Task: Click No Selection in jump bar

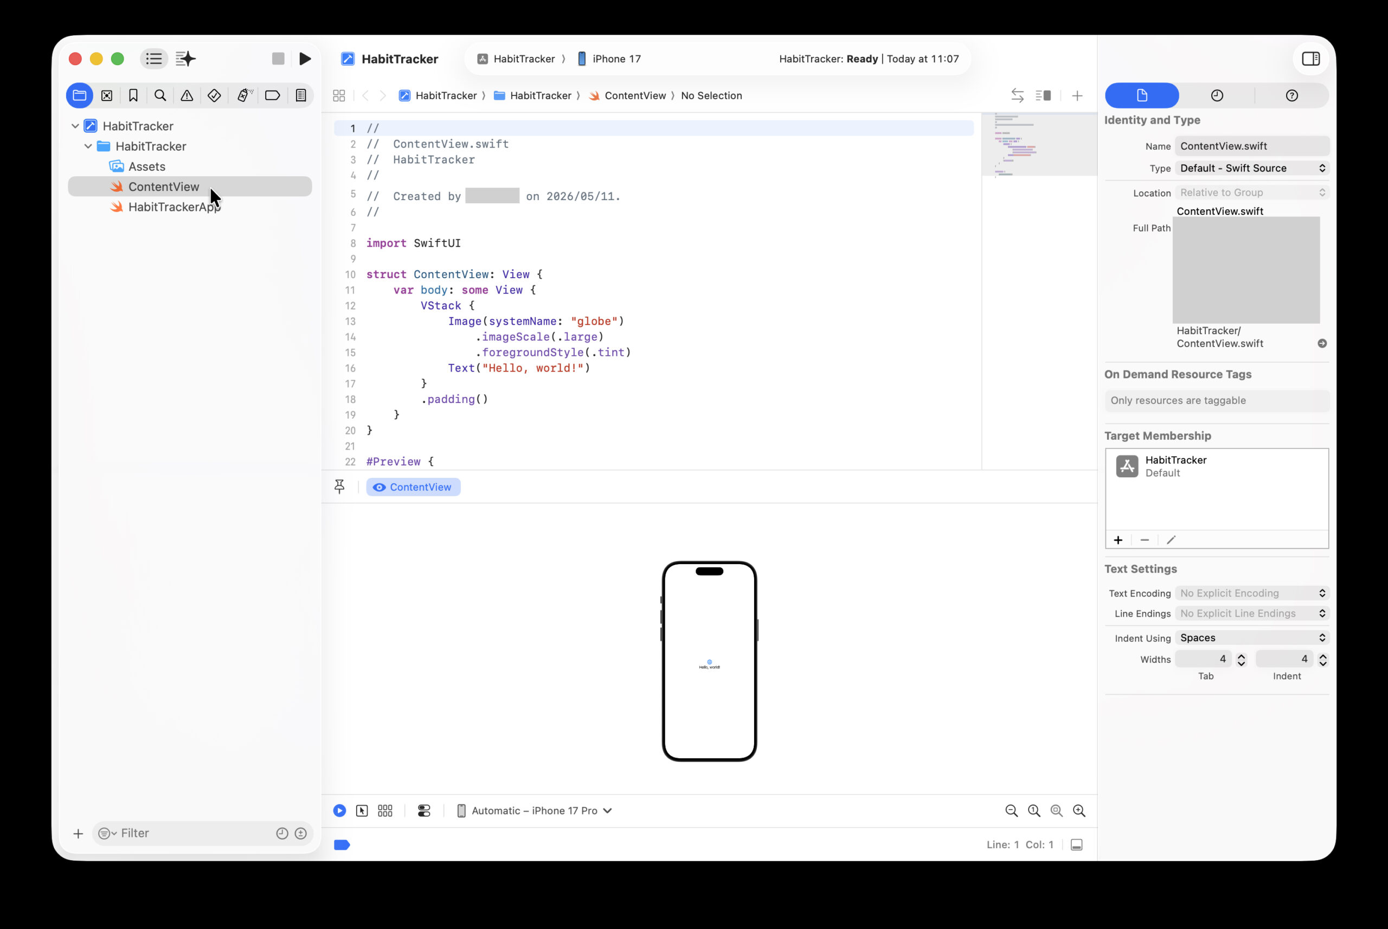Action: point(711,95)
